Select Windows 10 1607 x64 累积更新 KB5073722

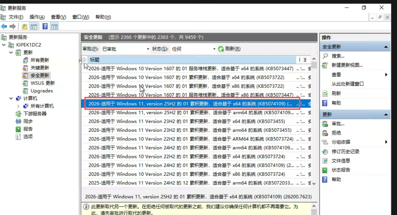(196, 78)
